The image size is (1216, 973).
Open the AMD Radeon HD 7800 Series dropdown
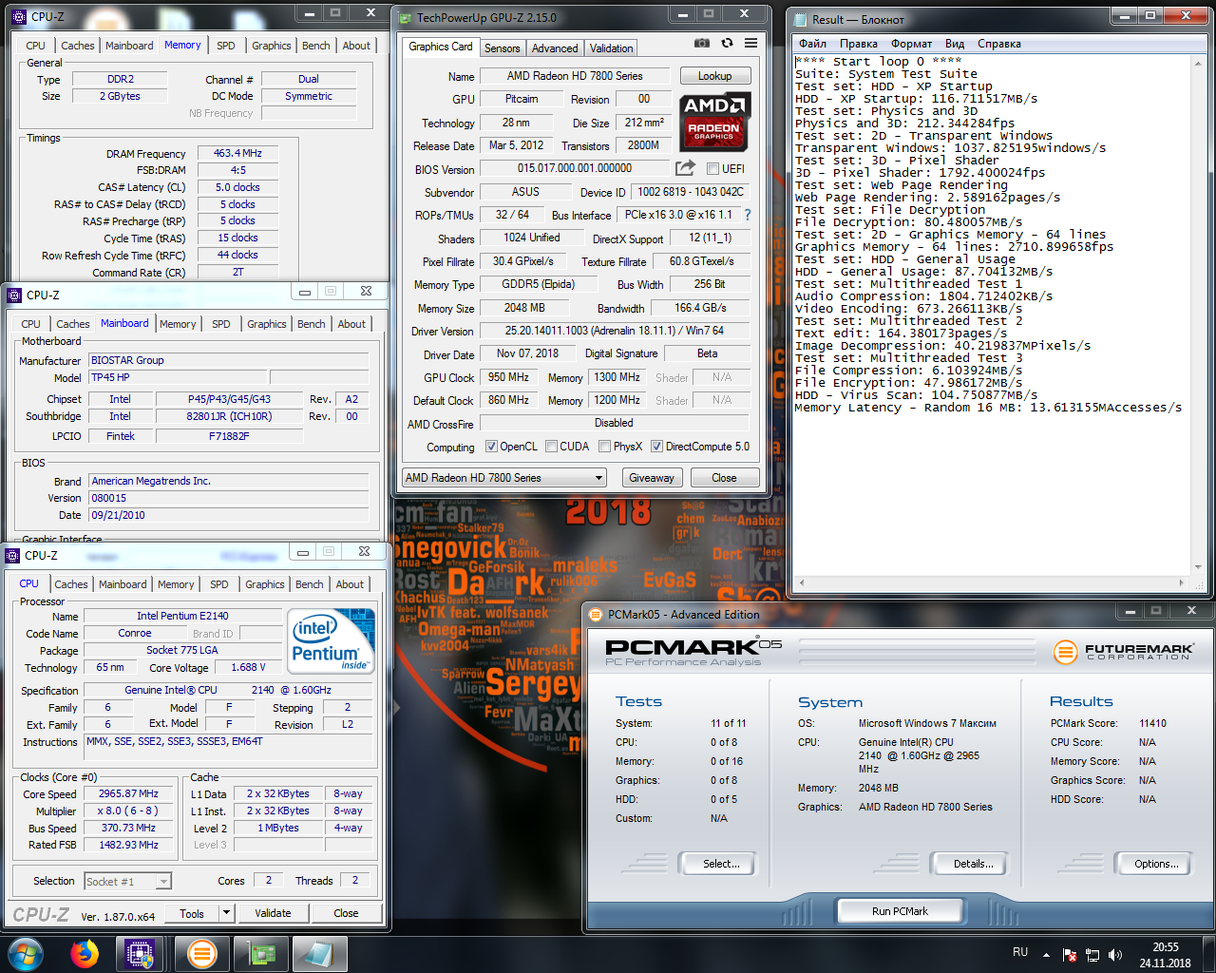click(x=504, y=478)
